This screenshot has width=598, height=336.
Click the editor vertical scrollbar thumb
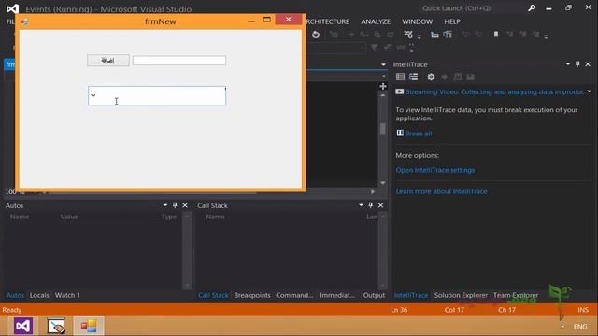[383, 129]
